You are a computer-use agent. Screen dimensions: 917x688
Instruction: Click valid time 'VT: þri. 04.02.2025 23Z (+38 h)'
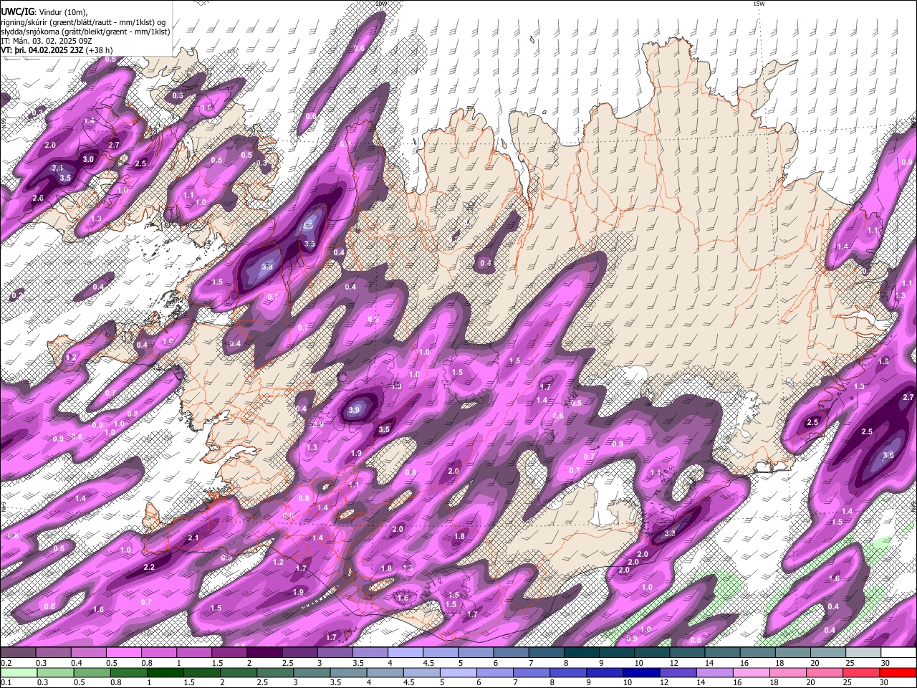(57, 50)
